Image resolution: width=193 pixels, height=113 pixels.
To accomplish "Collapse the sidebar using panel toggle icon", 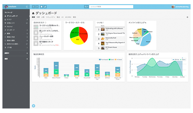I will pyautogui.click(x=27, y=7).
